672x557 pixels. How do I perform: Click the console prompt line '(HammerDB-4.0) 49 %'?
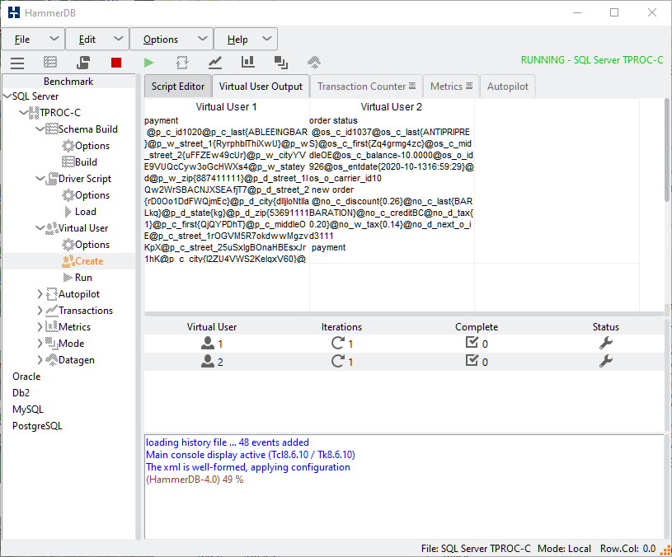195,480
